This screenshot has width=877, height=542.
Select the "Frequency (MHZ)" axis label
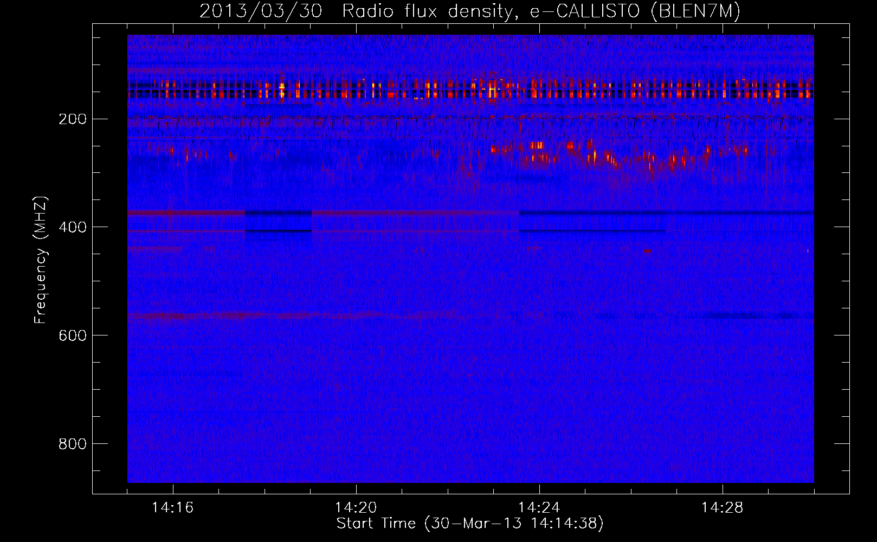(x=41, y=260)
